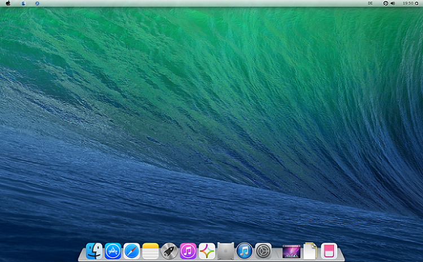The height and width of the screenshot is (262, 423).
Task: Open the blue globe menu bar icon
Action: (24, 3)
